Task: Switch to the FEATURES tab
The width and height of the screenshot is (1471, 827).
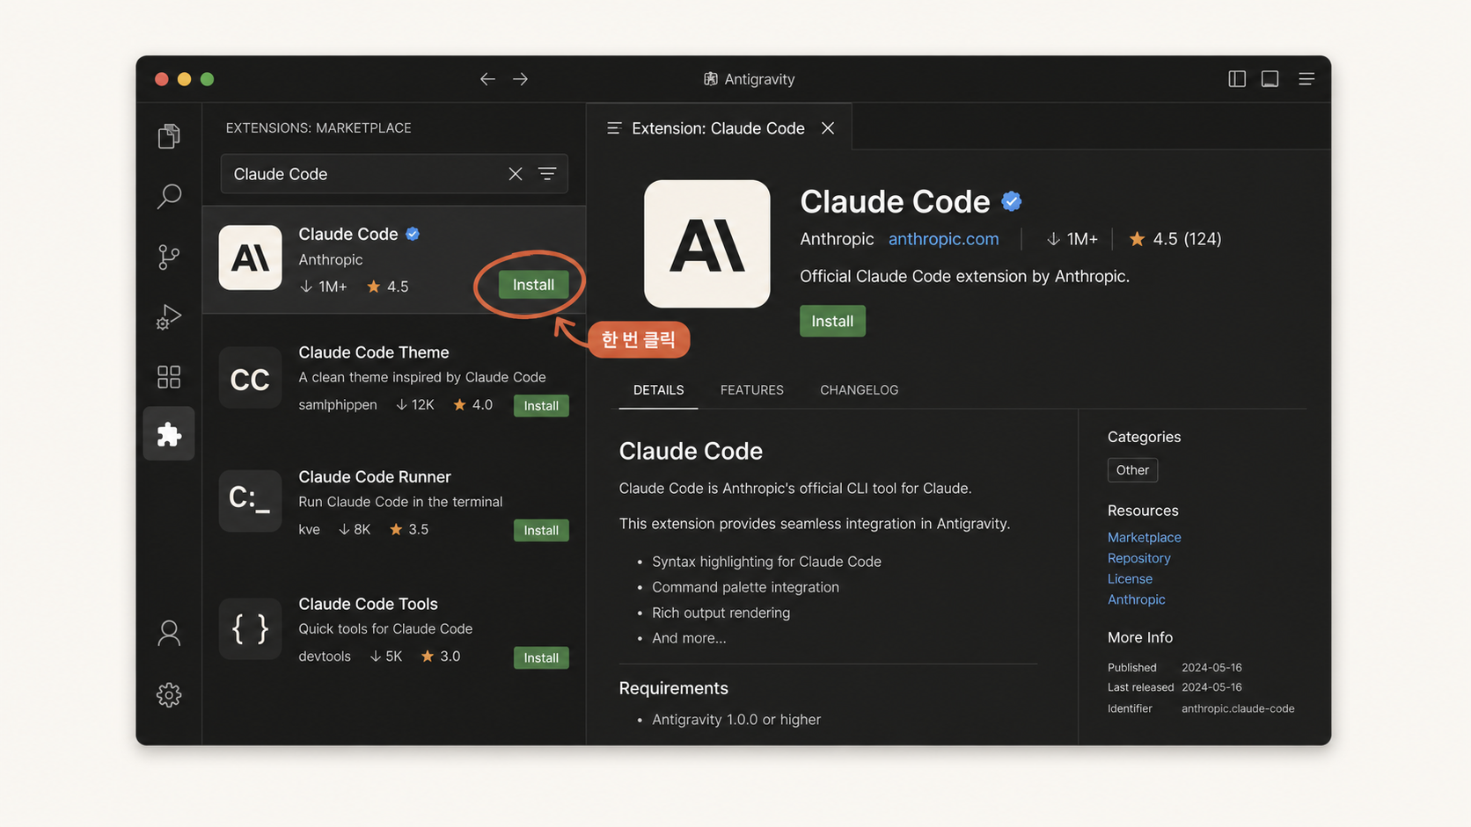Action: click(x=752, y=390)
